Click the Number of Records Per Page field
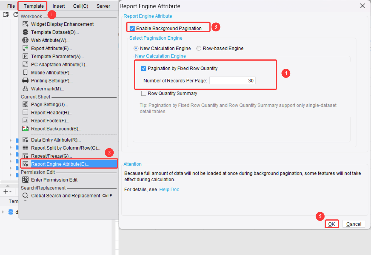Screen dimensions: 371x255 pos(232,81)
